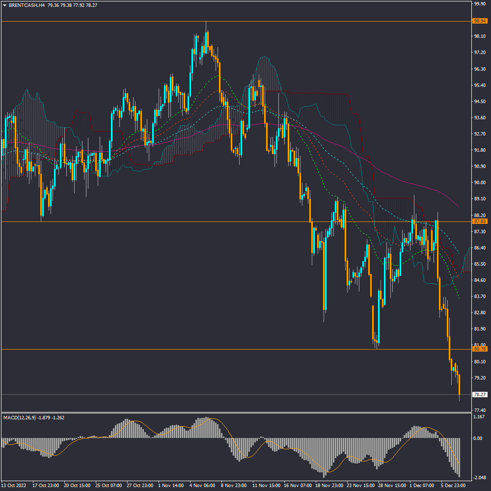Click the orange 80.78 price level tag
Viewport: 491px width, 491px height.
pos(479,349)
